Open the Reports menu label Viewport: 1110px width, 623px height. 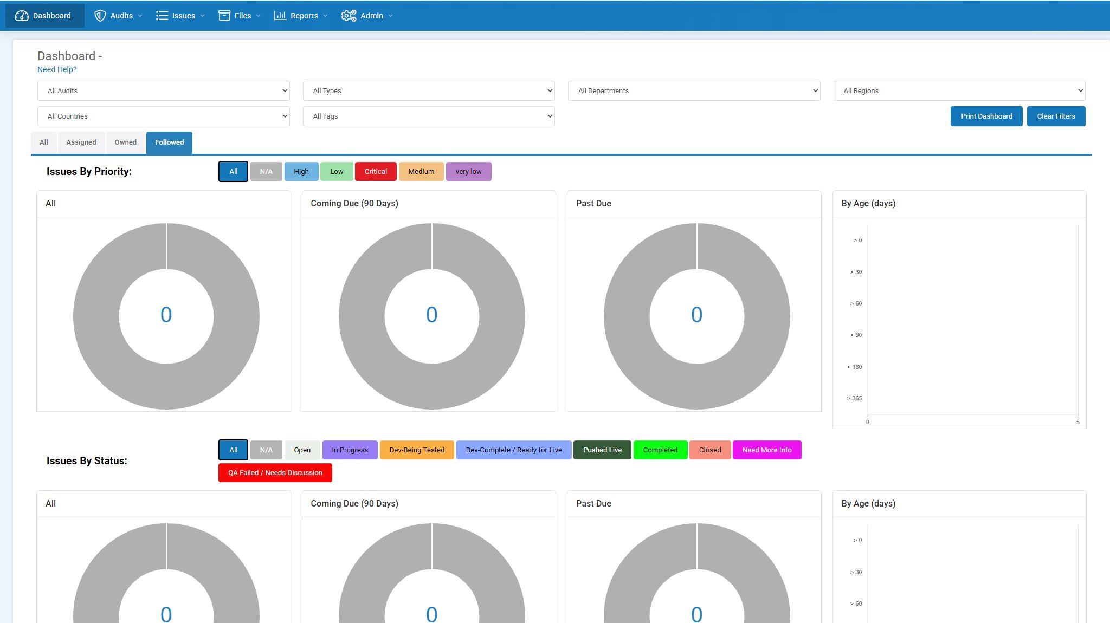(304, 16)
